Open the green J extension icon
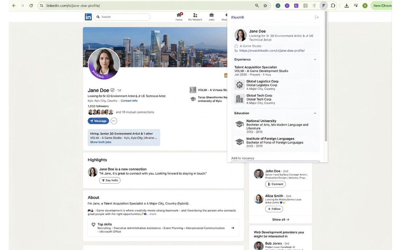This screenshot has width=401, height=250. coord(278,6)
